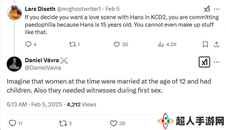Reply to Daniel Vávra's tweet with 11 replies
Screen dimensions: 226x130
[12, 123]
